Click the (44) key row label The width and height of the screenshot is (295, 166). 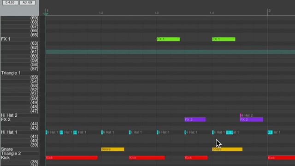(35, 124)
